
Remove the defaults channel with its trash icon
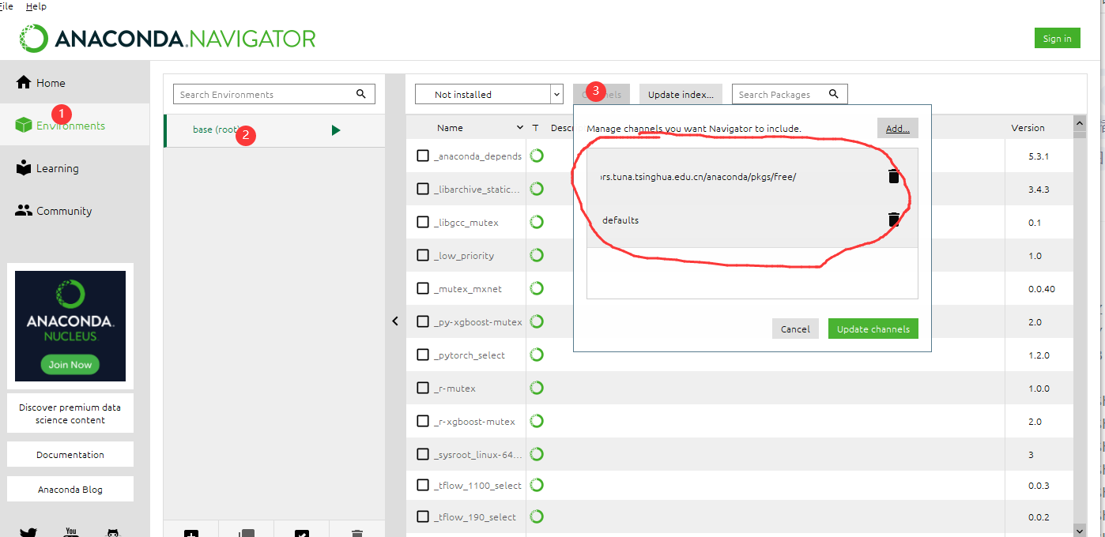[894, 220]
